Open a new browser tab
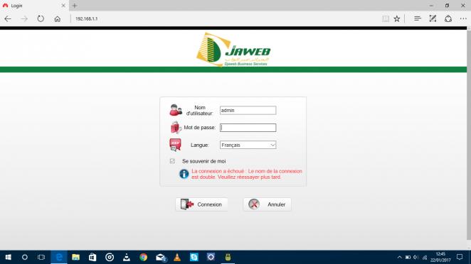Image resolution: width=471 pixels, height=264 pixels. tap(75, 6)
